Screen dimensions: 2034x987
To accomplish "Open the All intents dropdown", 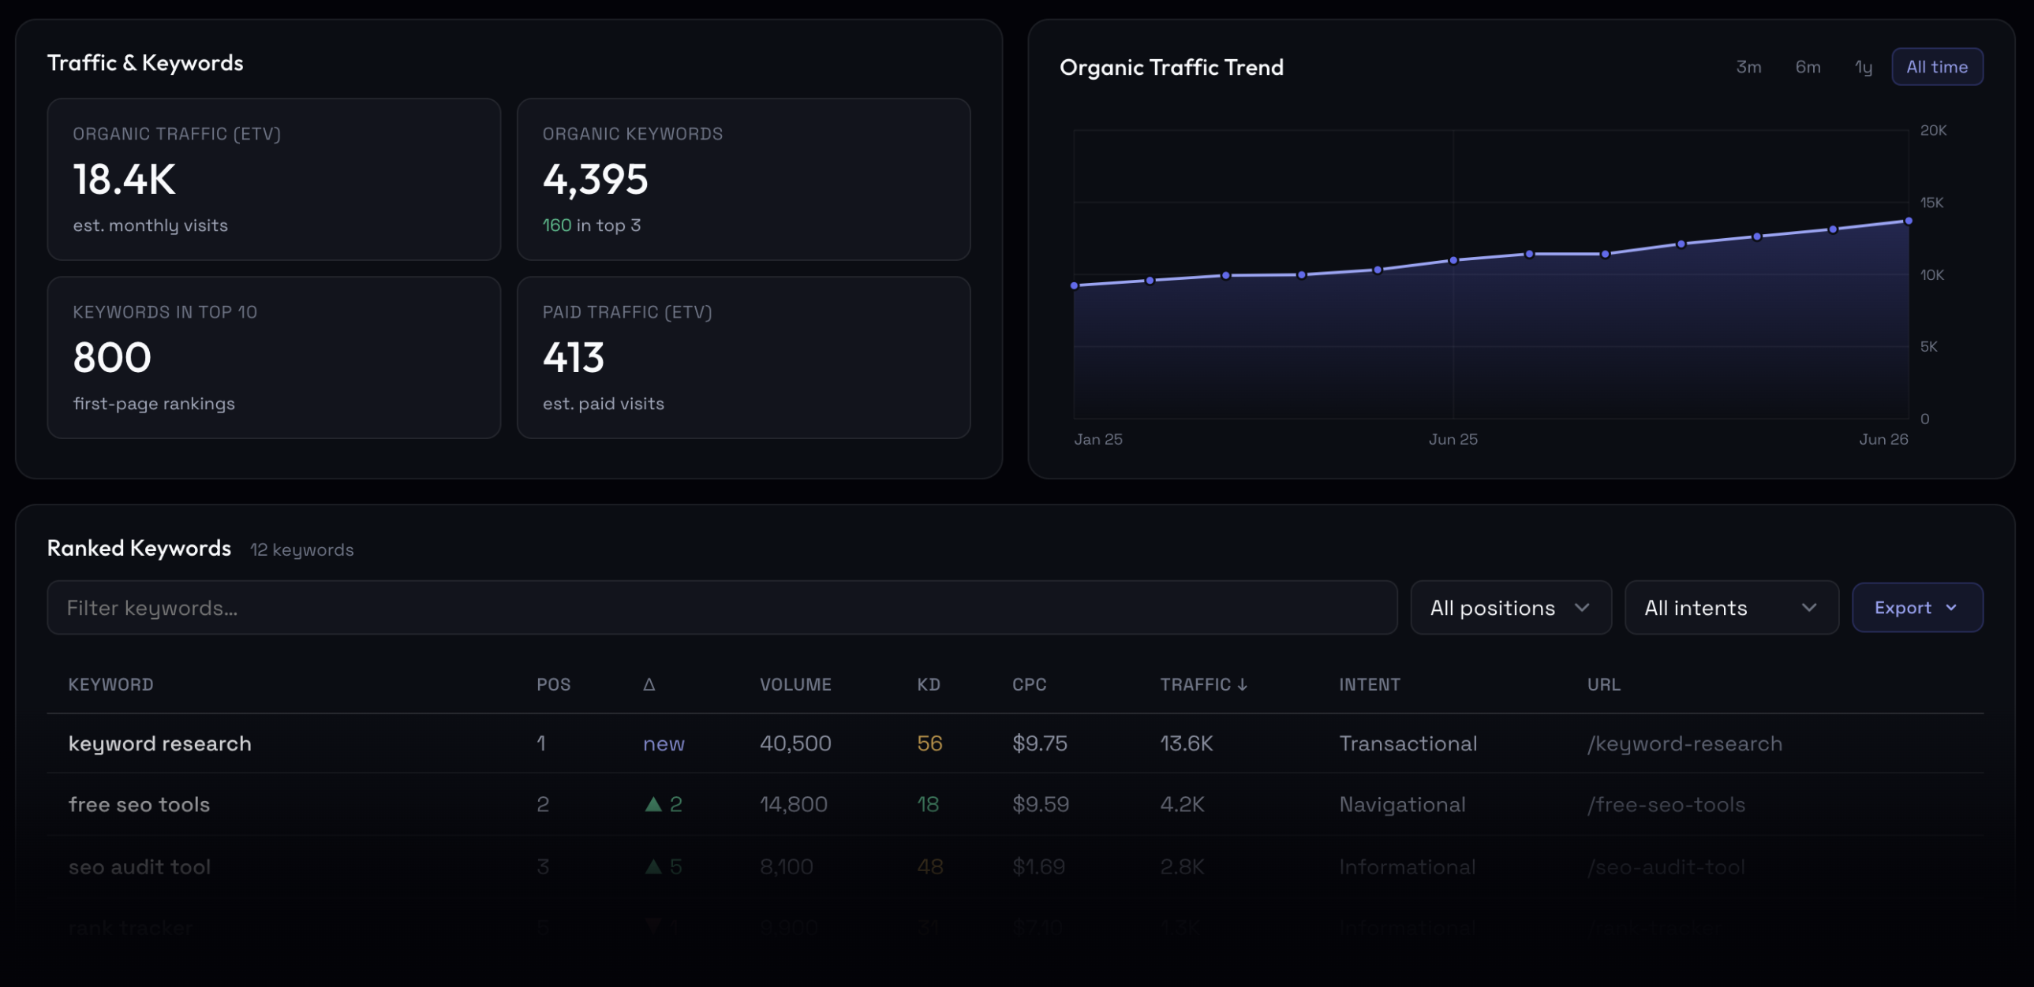I will (1732, 608).
